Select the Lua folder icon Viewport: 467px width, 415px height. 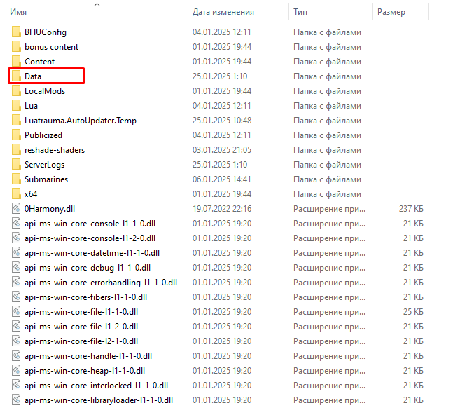pyautogui.click(x=17, y=106)
